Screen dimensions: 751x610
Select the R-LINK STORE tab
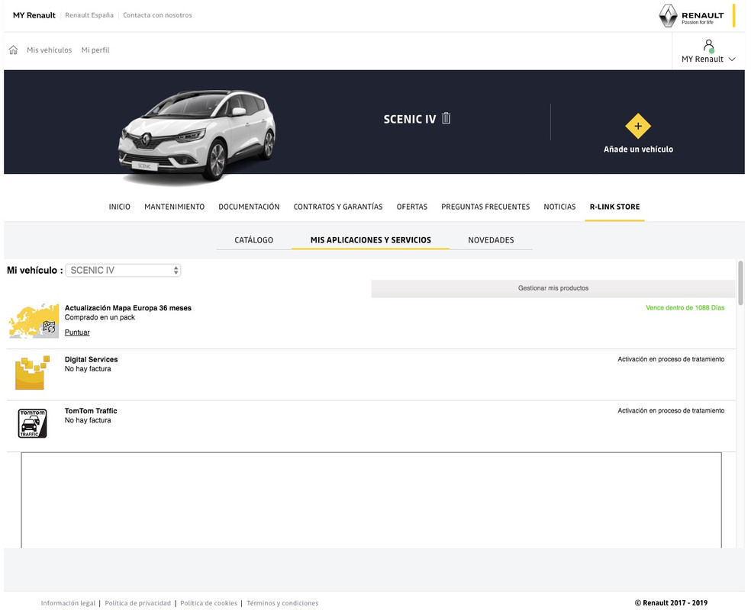coord(614,207)
